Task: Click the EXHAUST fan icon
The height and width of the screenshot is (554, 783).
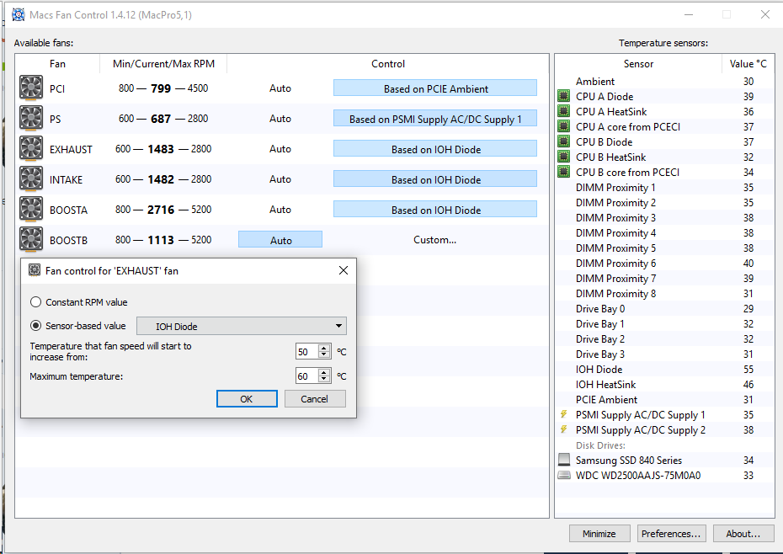Action: tap(31, 149)
